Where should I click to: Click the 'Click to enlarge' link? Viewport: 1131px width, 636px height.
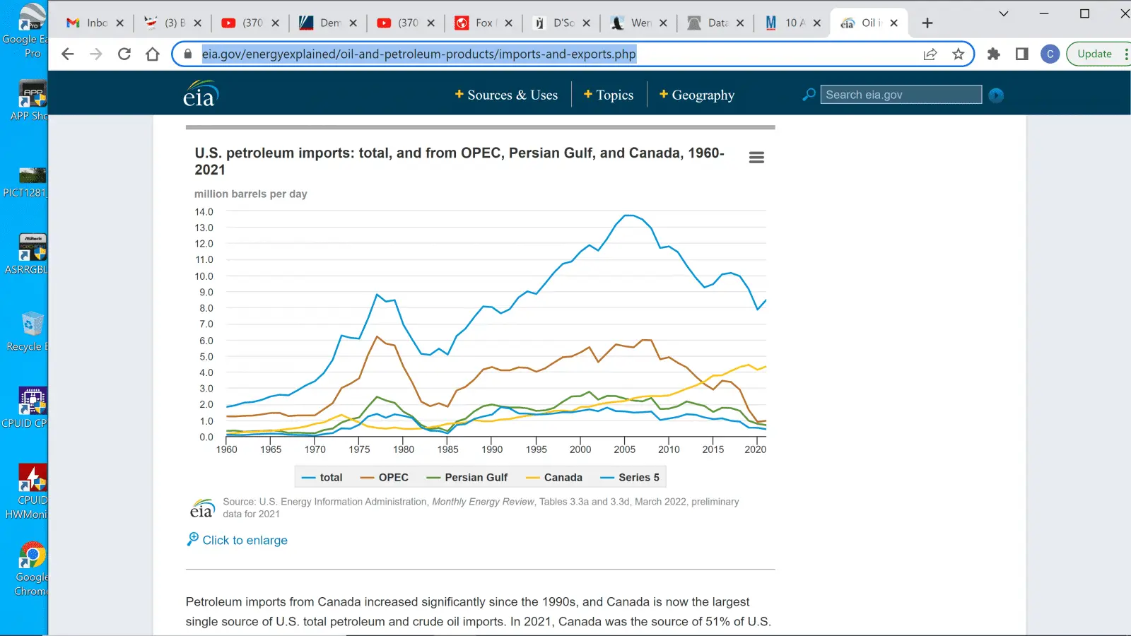(x=245, y=540)
